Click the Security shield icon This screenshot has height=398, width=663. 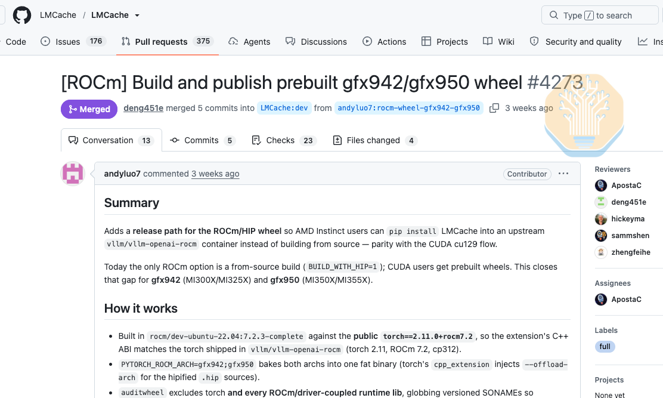tap(534, 41)
